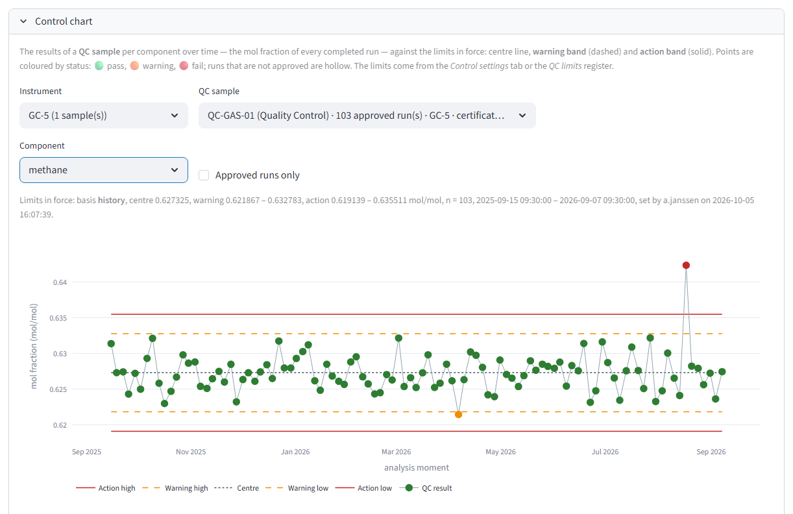Click the 'Limits in force' summary text

click(x=386, y=206)
